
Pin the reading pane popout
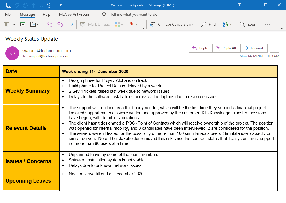(x=239, y=5)
